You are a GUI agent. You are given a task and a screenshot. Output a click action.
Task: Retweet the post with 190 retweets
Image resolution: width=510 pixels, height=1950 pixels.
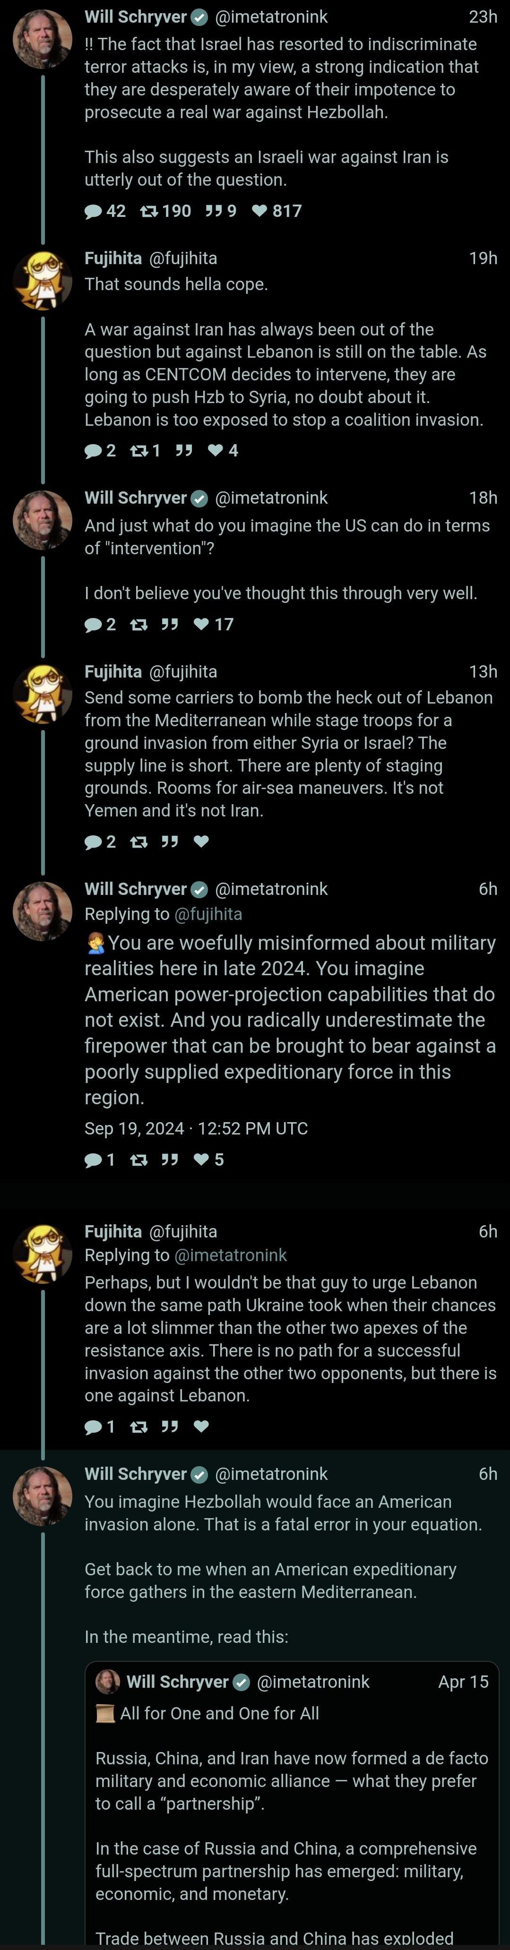point(149,211)
